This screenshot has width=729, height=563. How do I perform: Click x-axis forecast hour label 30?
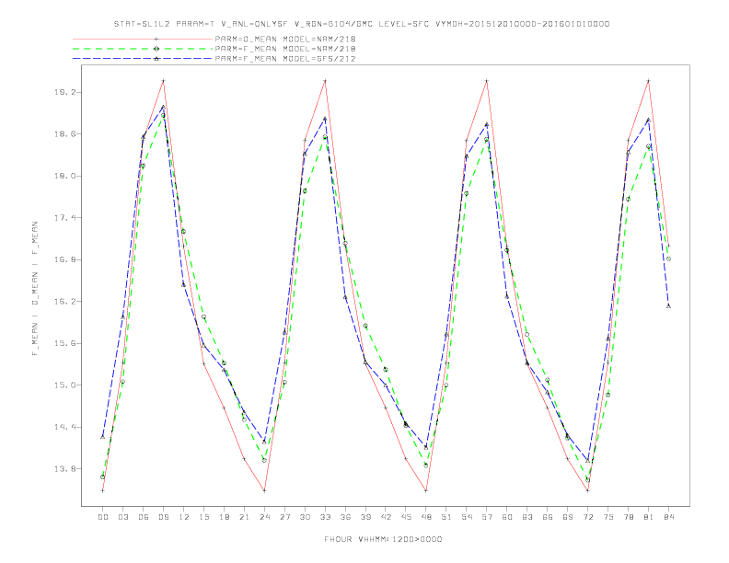[305, 517]
